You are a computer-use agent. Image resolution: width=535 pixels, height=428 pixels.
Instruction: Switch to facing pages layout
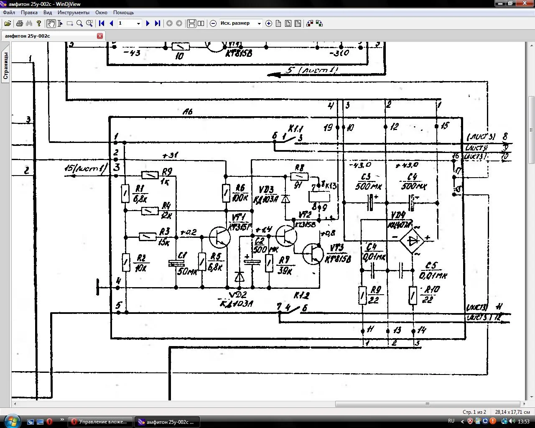pos(201,23)
